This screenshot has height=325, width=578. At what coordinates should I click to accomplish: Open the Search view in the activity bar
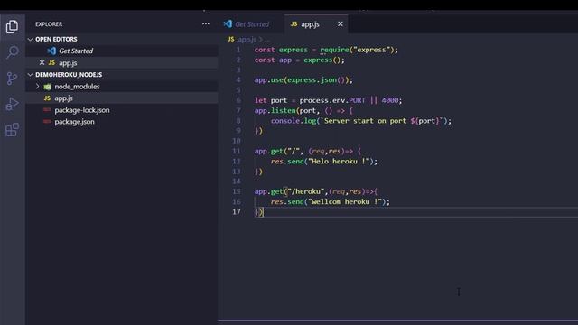(x=12, y=52)
